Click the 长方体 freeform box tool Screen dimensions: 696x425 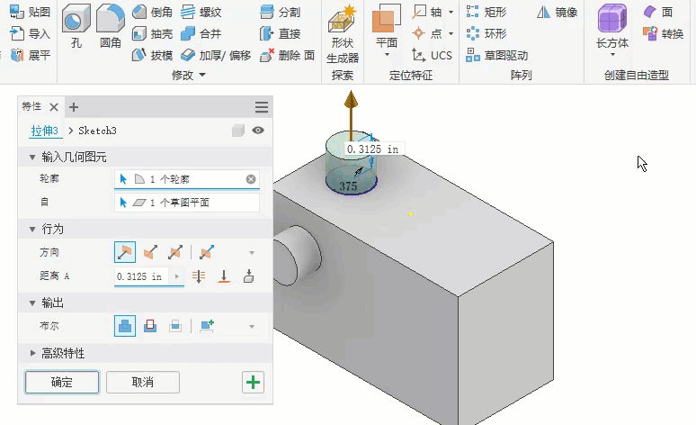tap(612, 26)
